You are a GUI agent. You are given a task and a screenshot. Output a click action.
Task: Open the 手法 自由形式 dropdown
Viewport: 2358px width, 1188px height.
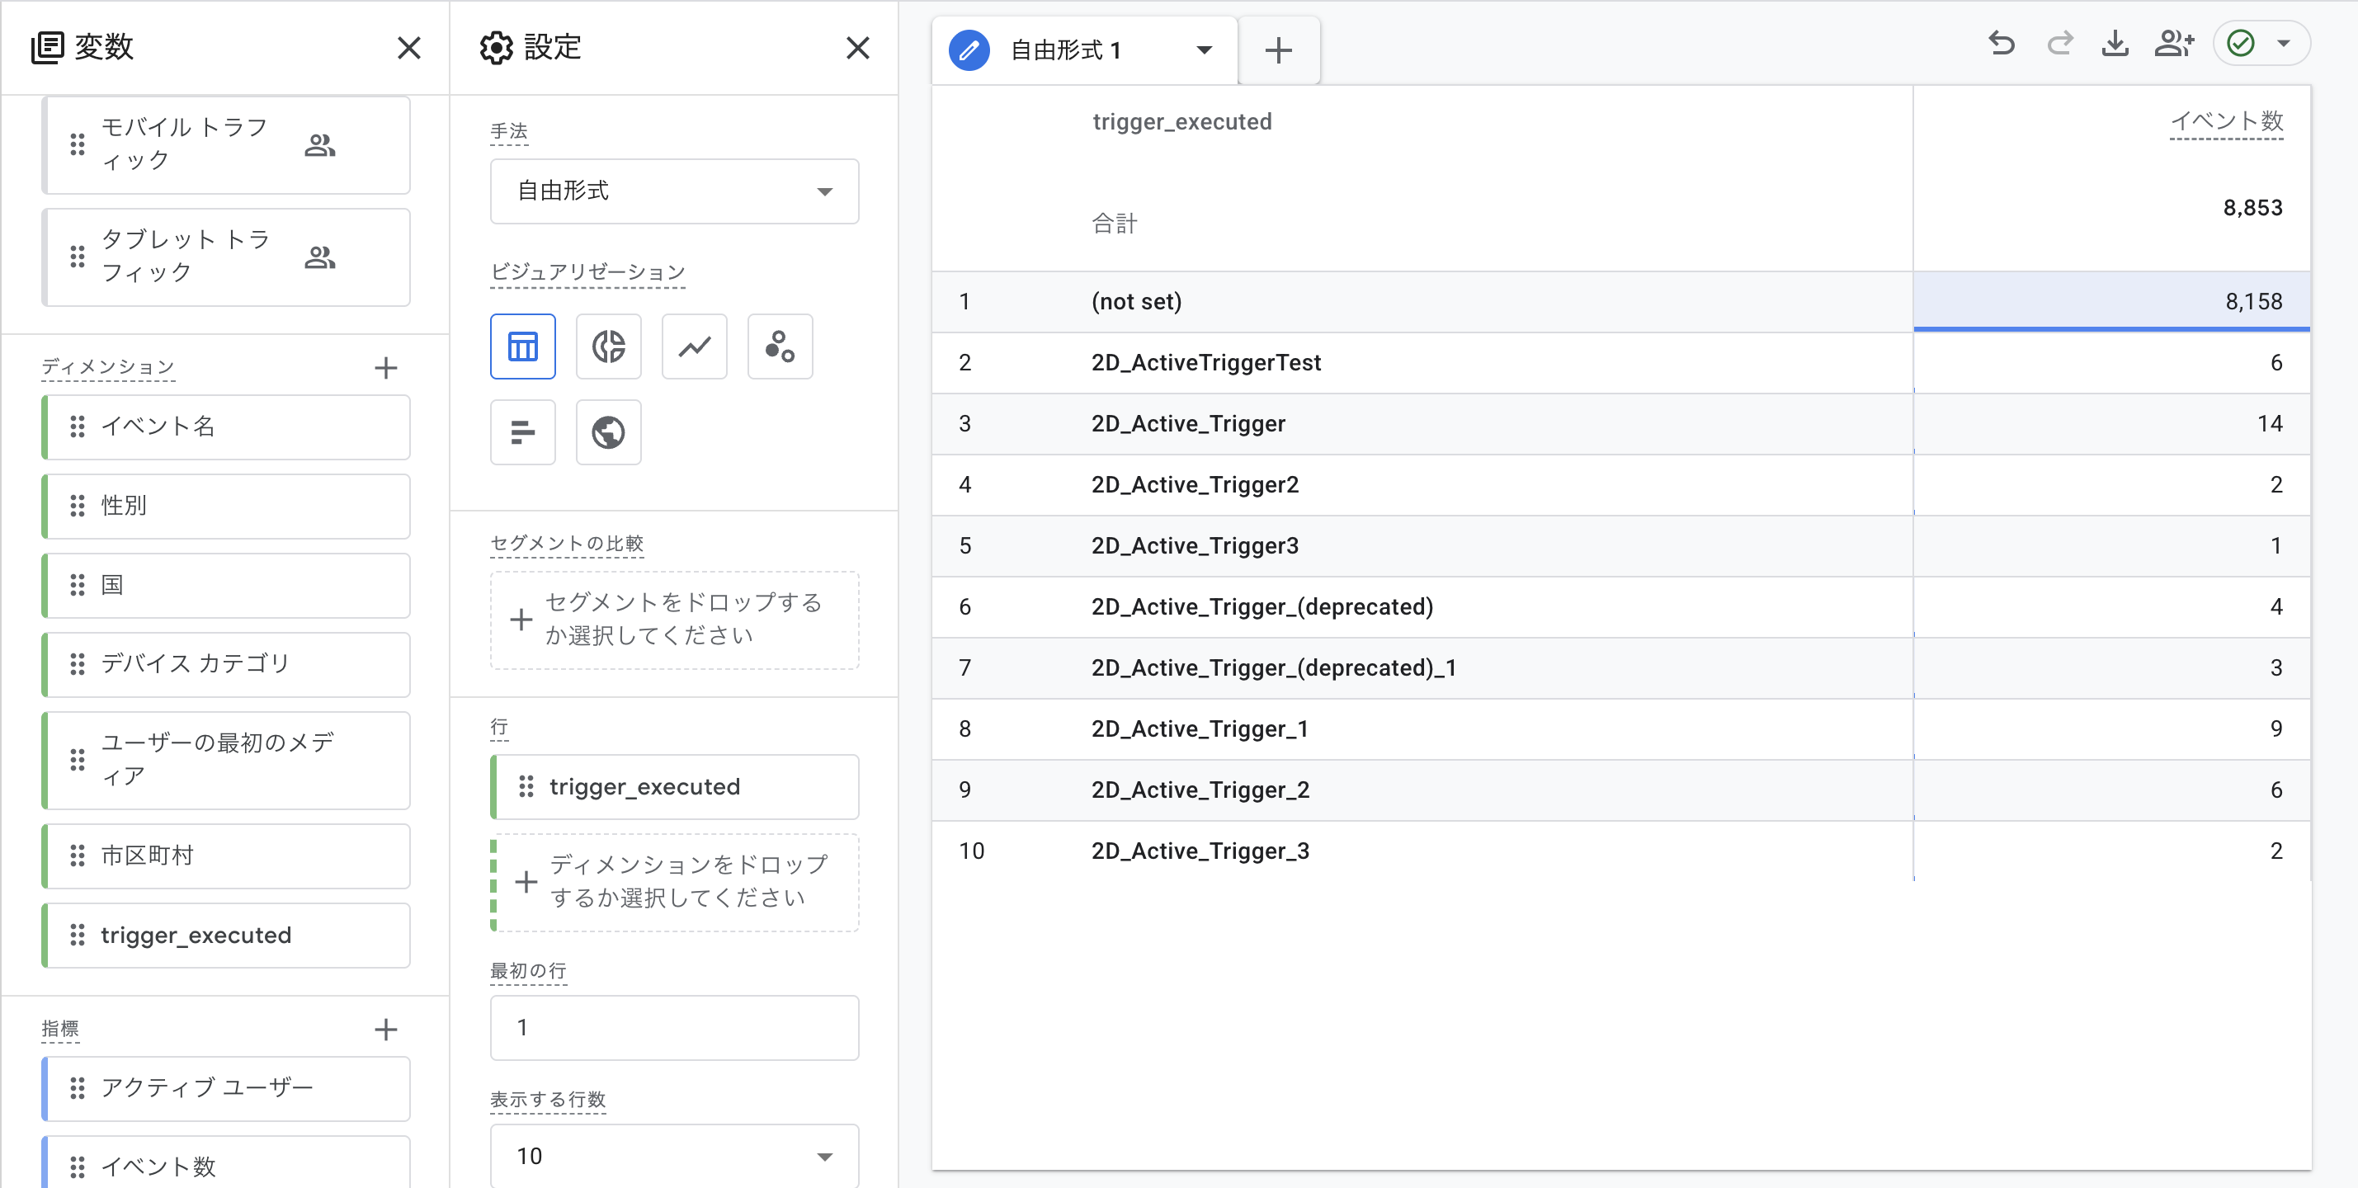click(675, 191)
